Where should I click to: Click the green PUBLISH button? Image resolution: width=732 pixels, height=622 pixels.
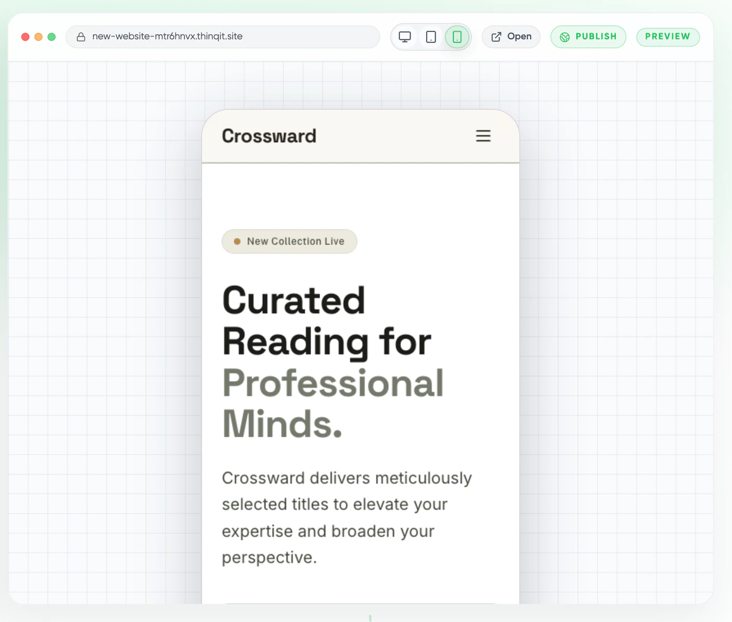pos(588,37)
